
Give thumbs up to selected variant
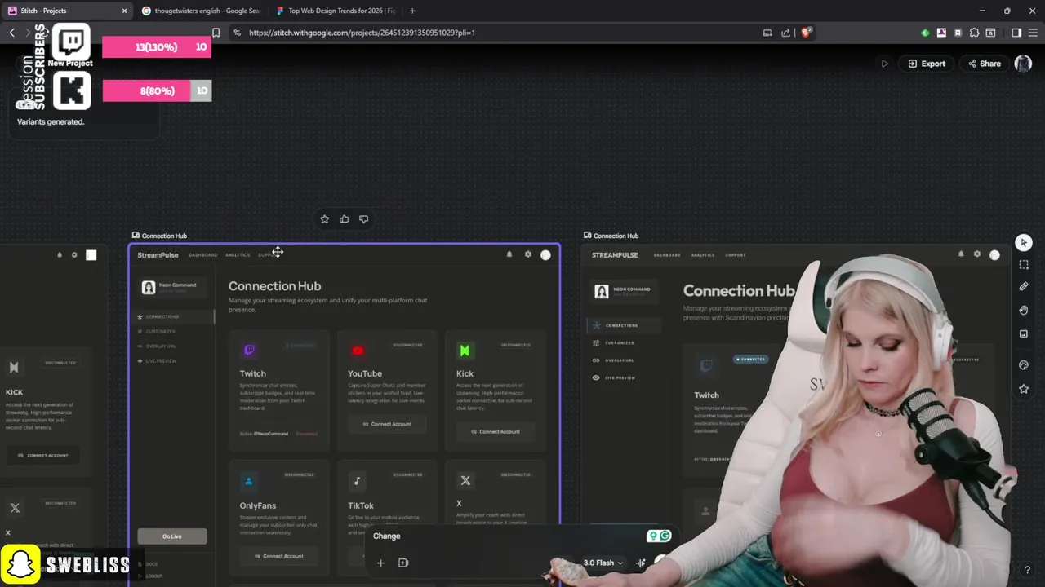[345, 219]
